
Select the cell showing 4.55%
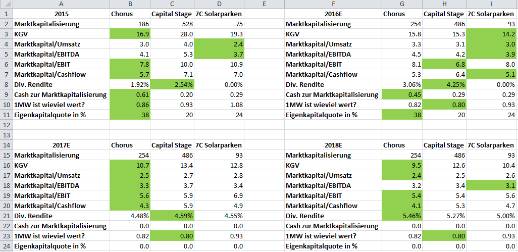[219, 216]
